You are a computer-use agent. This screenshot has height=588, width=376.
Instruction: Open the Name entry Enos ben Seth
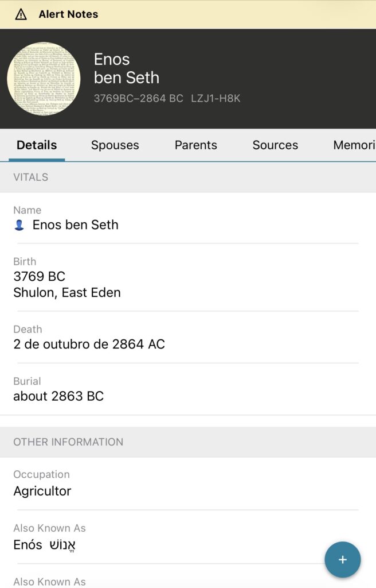coord(75,225)
